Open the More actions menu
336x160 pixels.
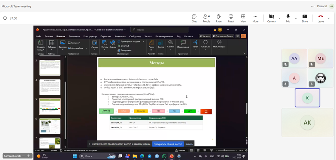pos(255,18)
